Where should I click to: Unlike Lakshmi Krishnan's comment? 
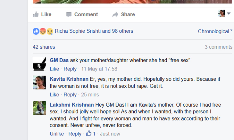click(57, 134)
